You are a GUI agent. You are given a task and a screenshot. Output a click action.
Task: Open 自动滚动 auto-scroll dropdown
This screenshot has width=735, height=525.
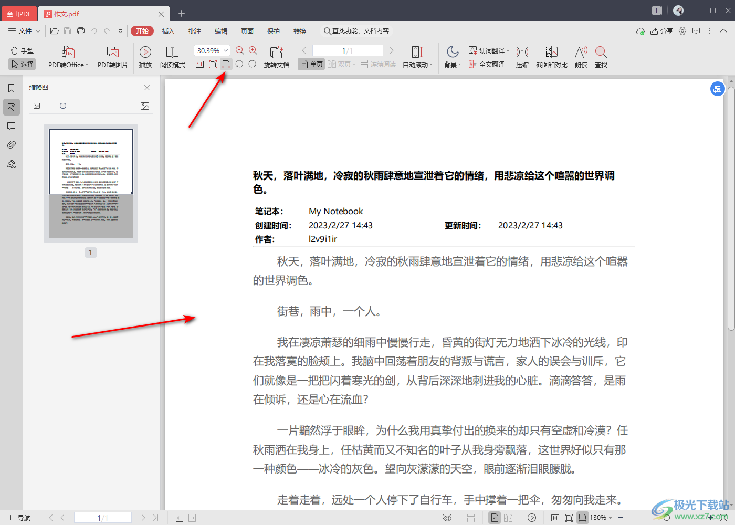tap(417, 57)
